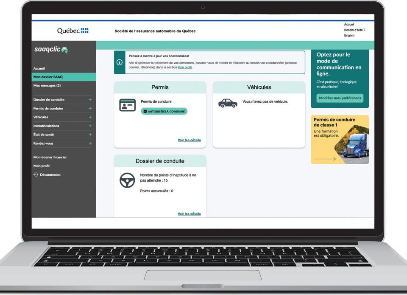Expand the Véhicules sidebar section
This screenshot has width=407, height=295.
(90, 117)
